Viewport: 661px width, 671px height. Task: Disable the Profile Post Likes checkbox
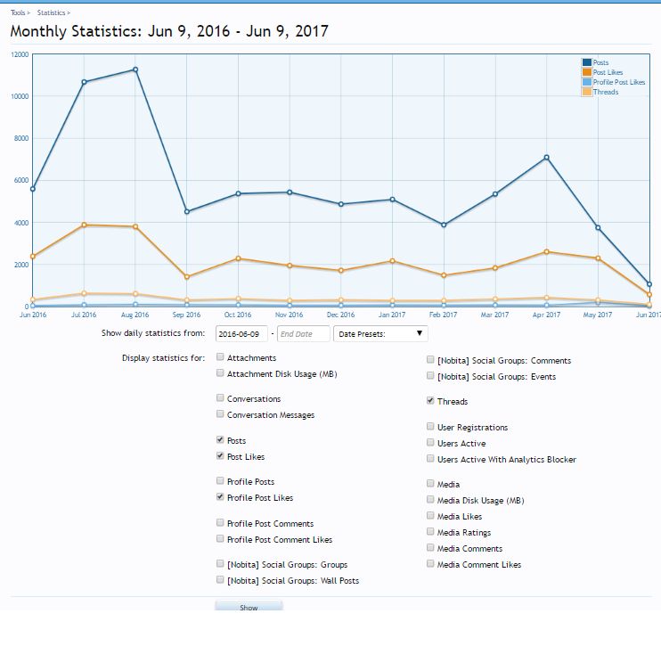pyautogui.click(x=220, y=497)
